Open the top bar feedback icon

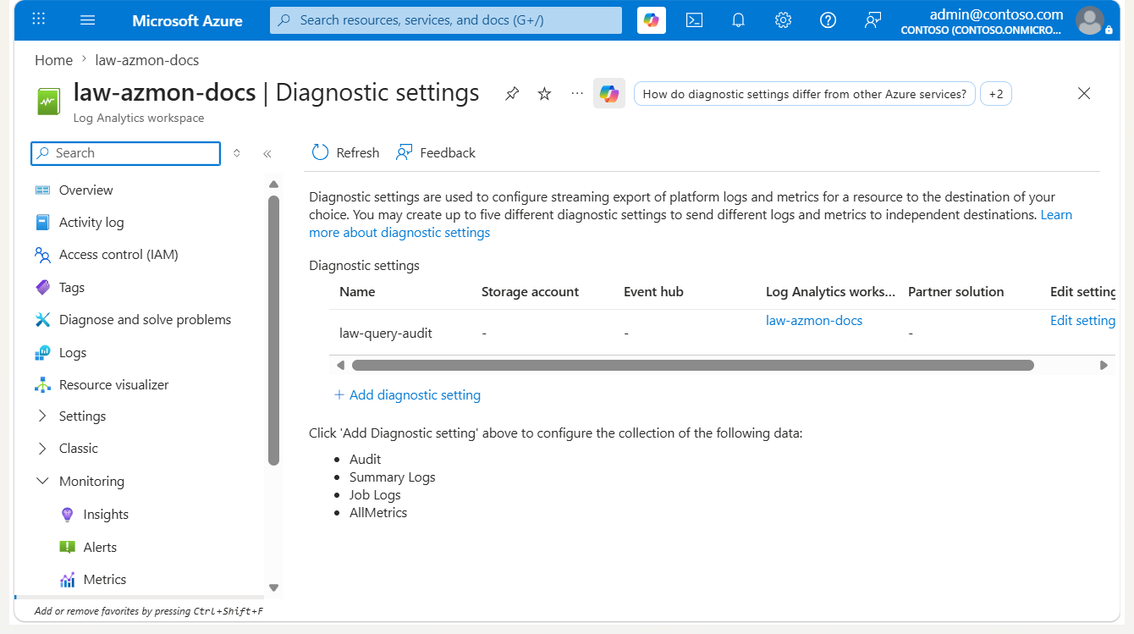[x=873, y=20]
